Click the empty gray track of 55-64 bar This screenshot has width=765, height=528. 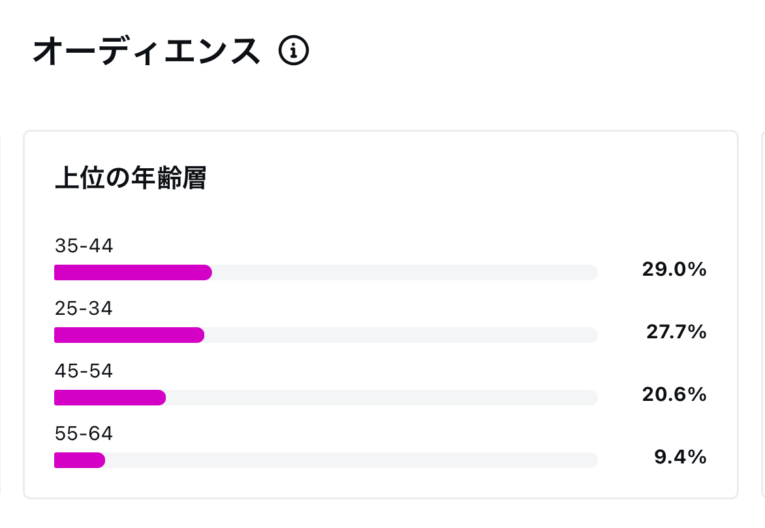[x=352, y=460]
